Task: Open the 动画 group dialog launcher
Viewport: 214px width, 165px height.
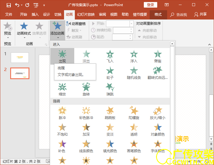Action: click(x=46, y=45)
